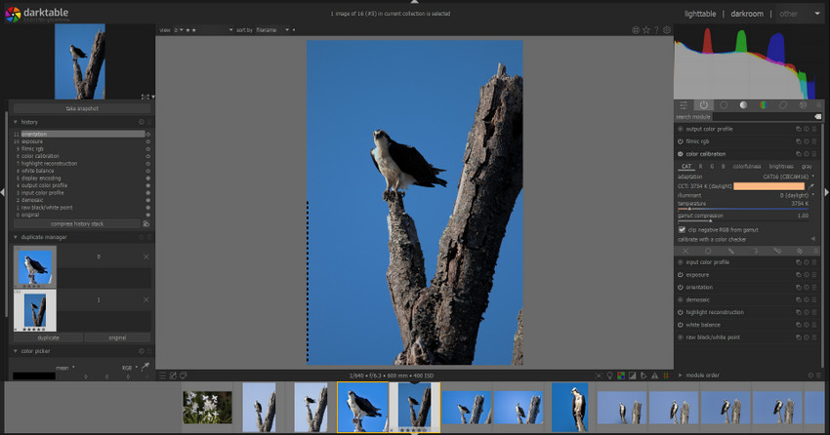Toggle demosaic module power icon

click(x=681, y=299)
